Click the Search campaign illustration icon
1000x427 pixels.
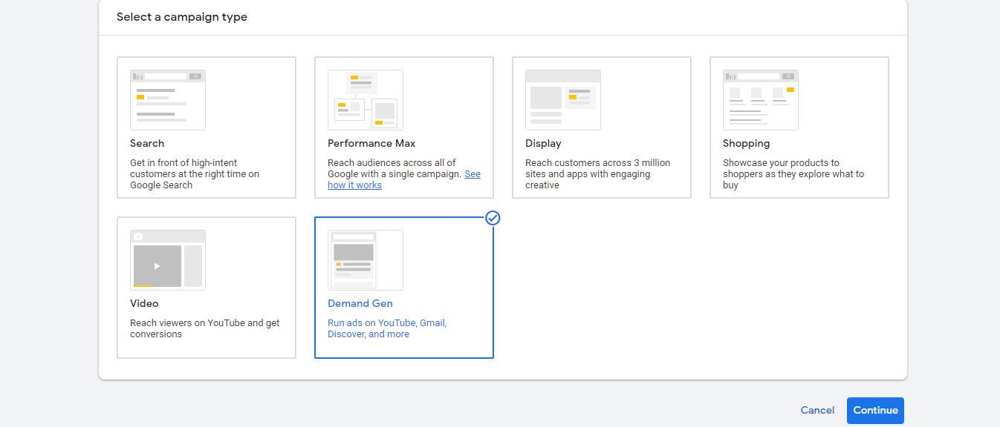pos(167,100)
